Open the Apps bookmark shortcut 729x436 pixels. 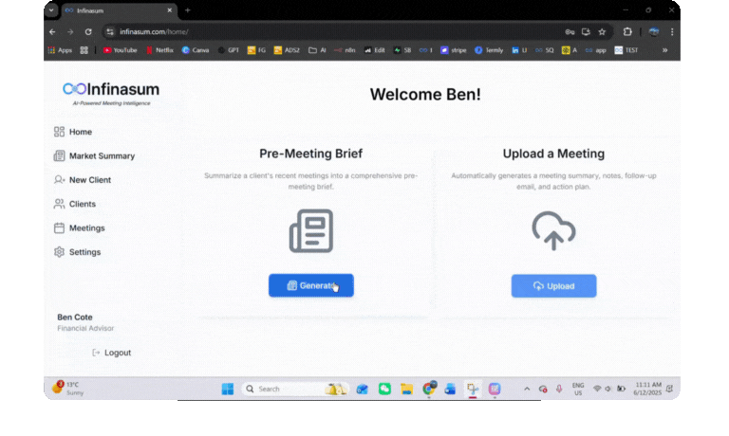[x=60, y=50]
